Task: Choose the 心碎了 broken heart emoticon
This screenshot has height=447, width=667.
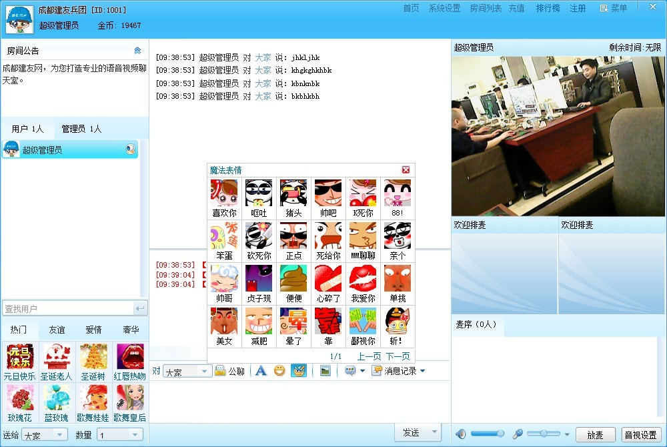Action: click(328, 284)
